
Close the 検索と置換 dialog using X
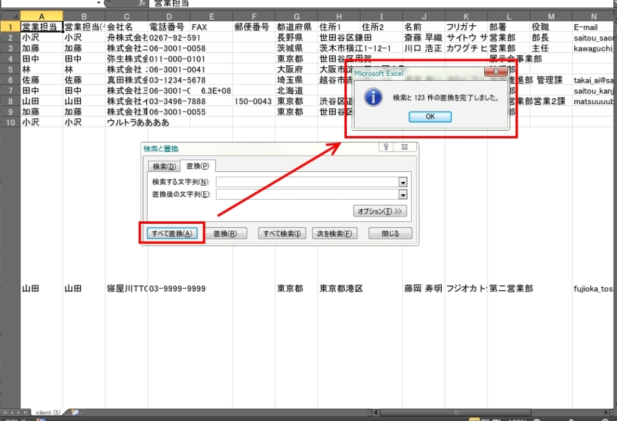404,148
